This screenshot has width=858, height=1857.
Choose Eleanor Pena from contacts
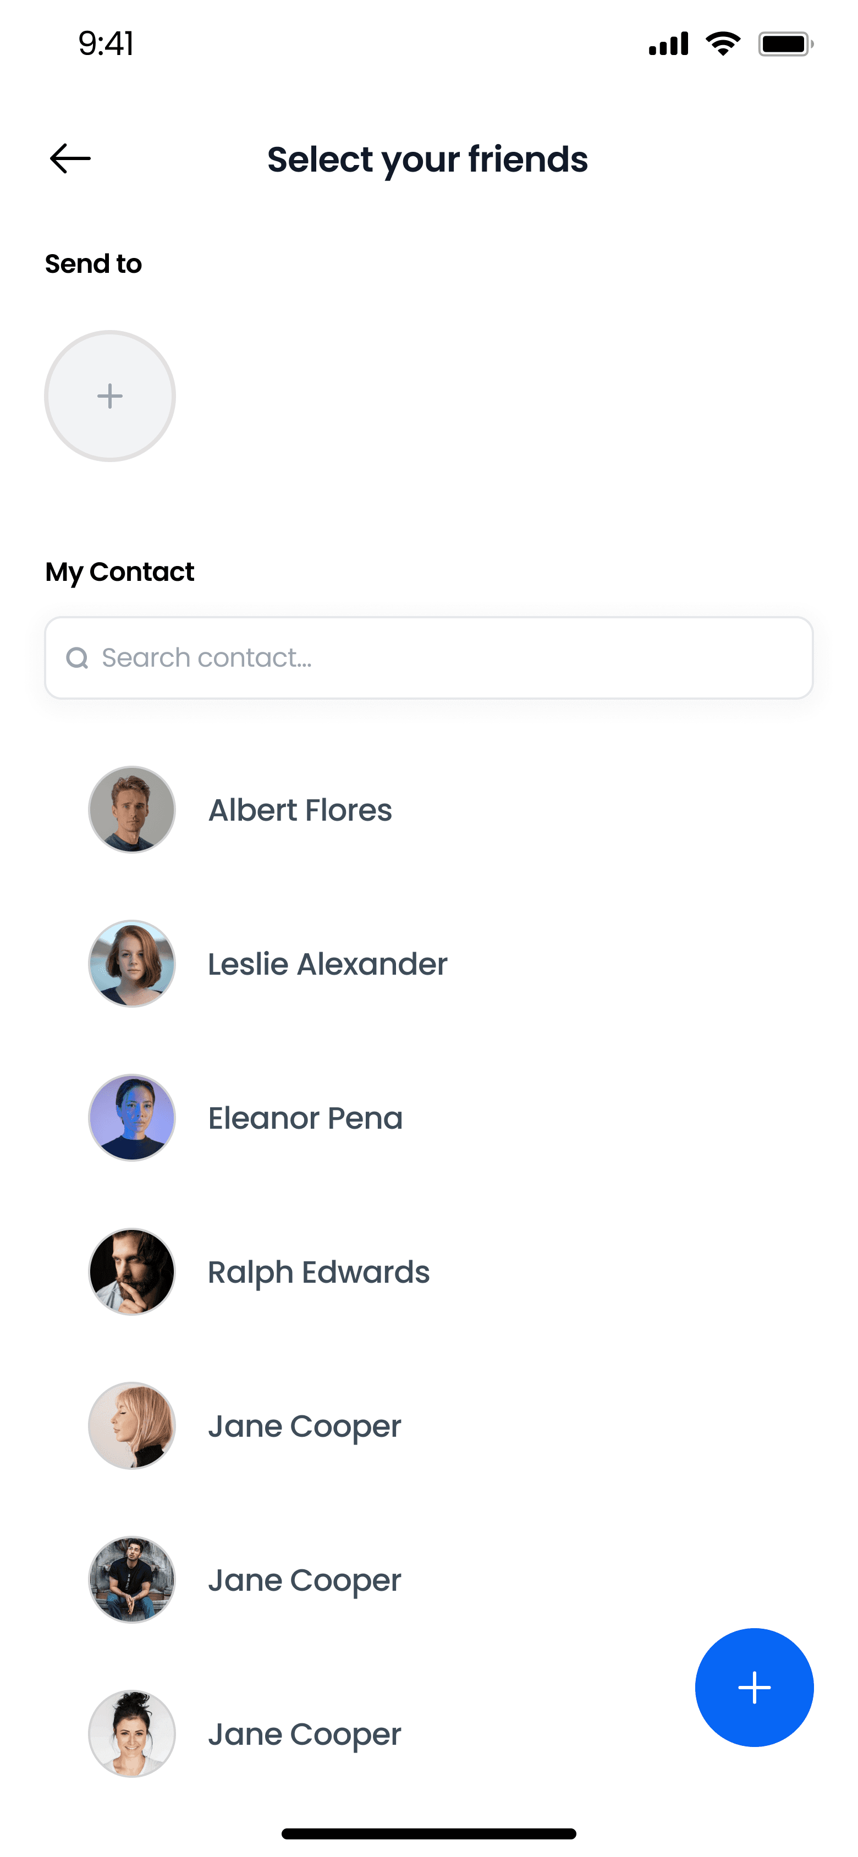305,1118
